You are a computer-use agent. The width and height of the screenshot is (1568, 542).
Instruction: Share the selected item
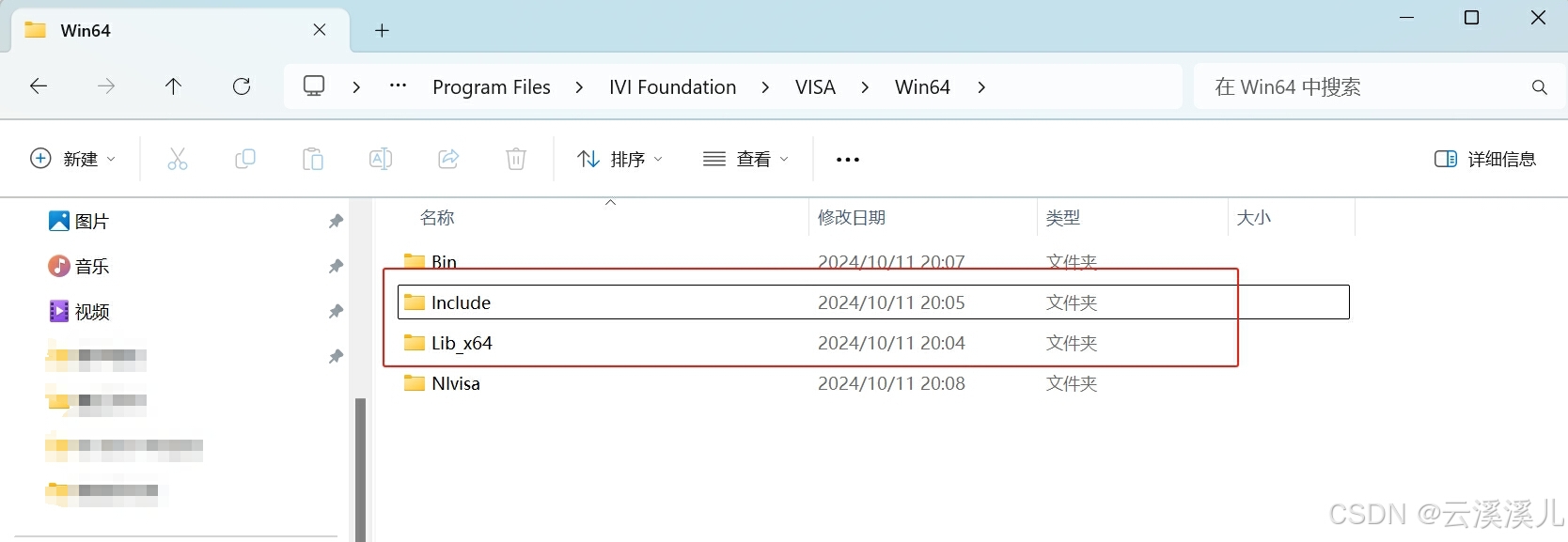click(448, 159)
